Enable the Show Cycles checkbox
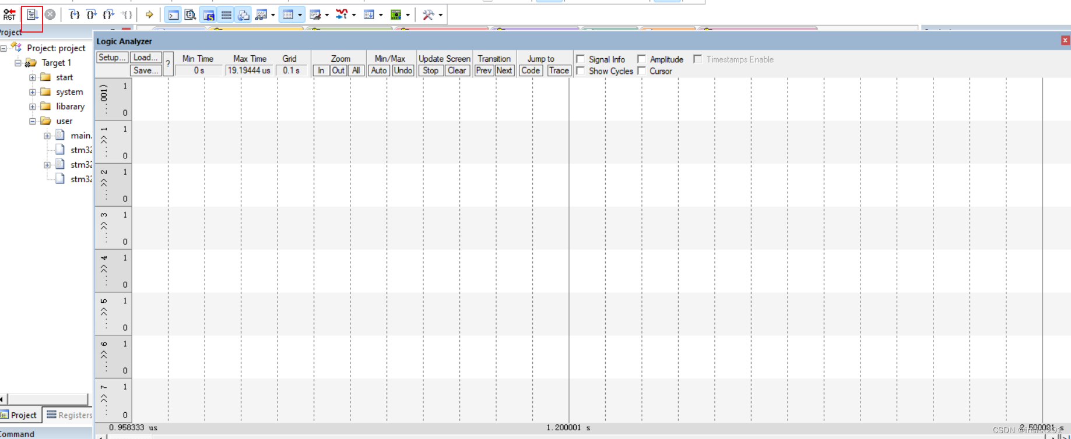This screenshot has width=1071, height=439. [x=581, y=70]
